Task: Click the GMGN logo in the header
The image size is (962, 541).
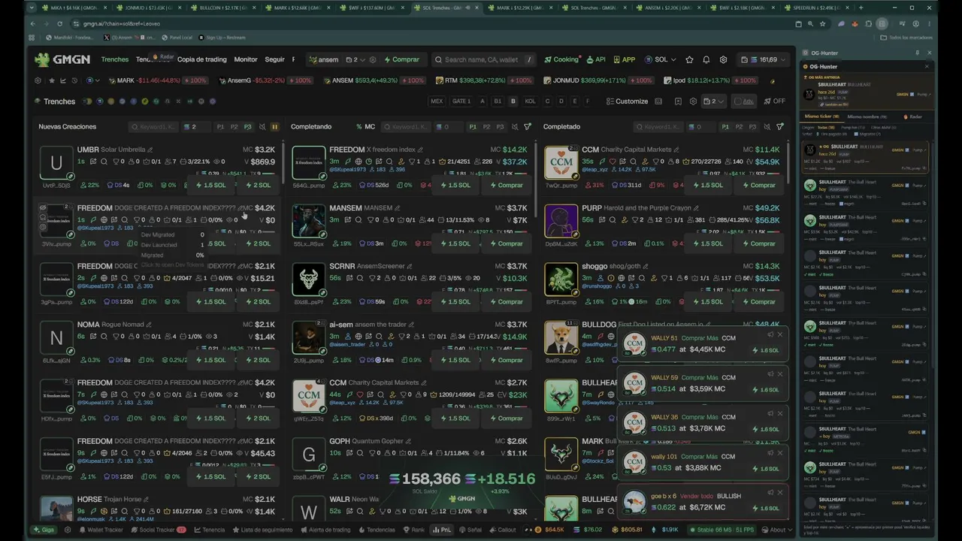Action: [63, 59]
